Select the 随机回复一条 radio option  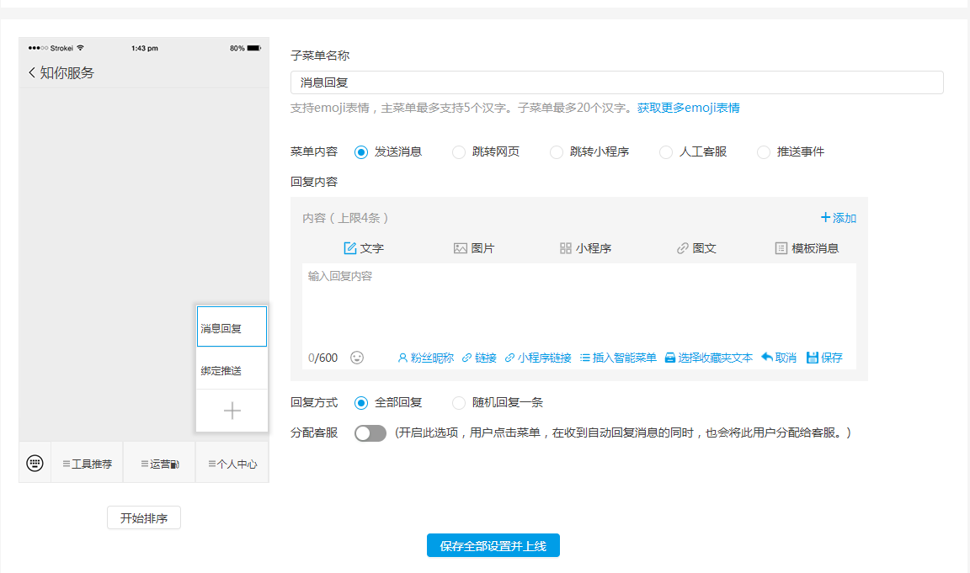[459, 402]
